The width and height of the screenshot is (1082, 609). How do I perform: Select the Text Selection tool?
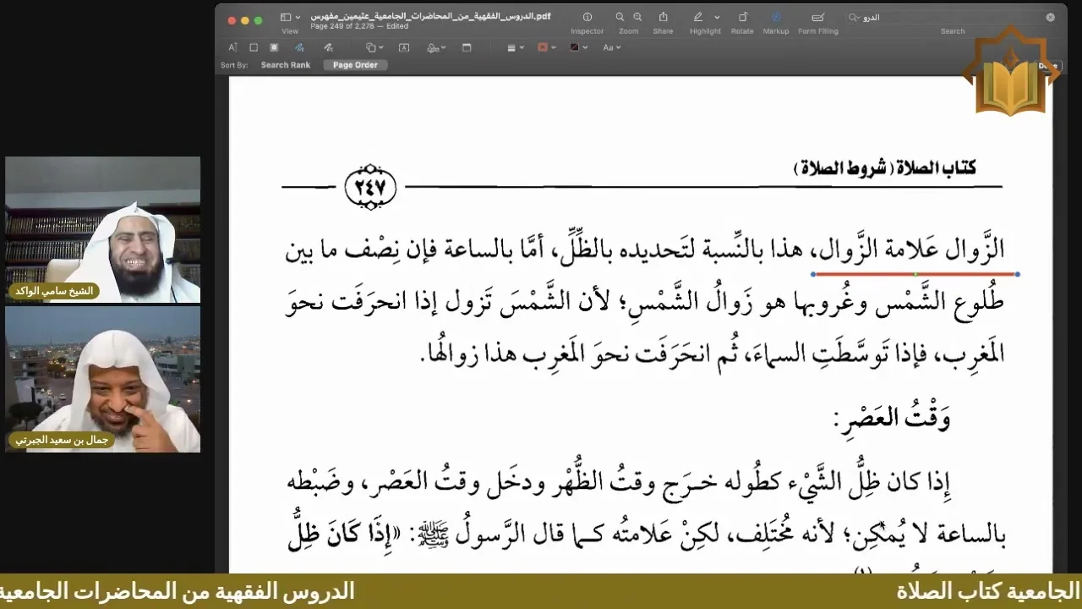click(x=232, y=47)
